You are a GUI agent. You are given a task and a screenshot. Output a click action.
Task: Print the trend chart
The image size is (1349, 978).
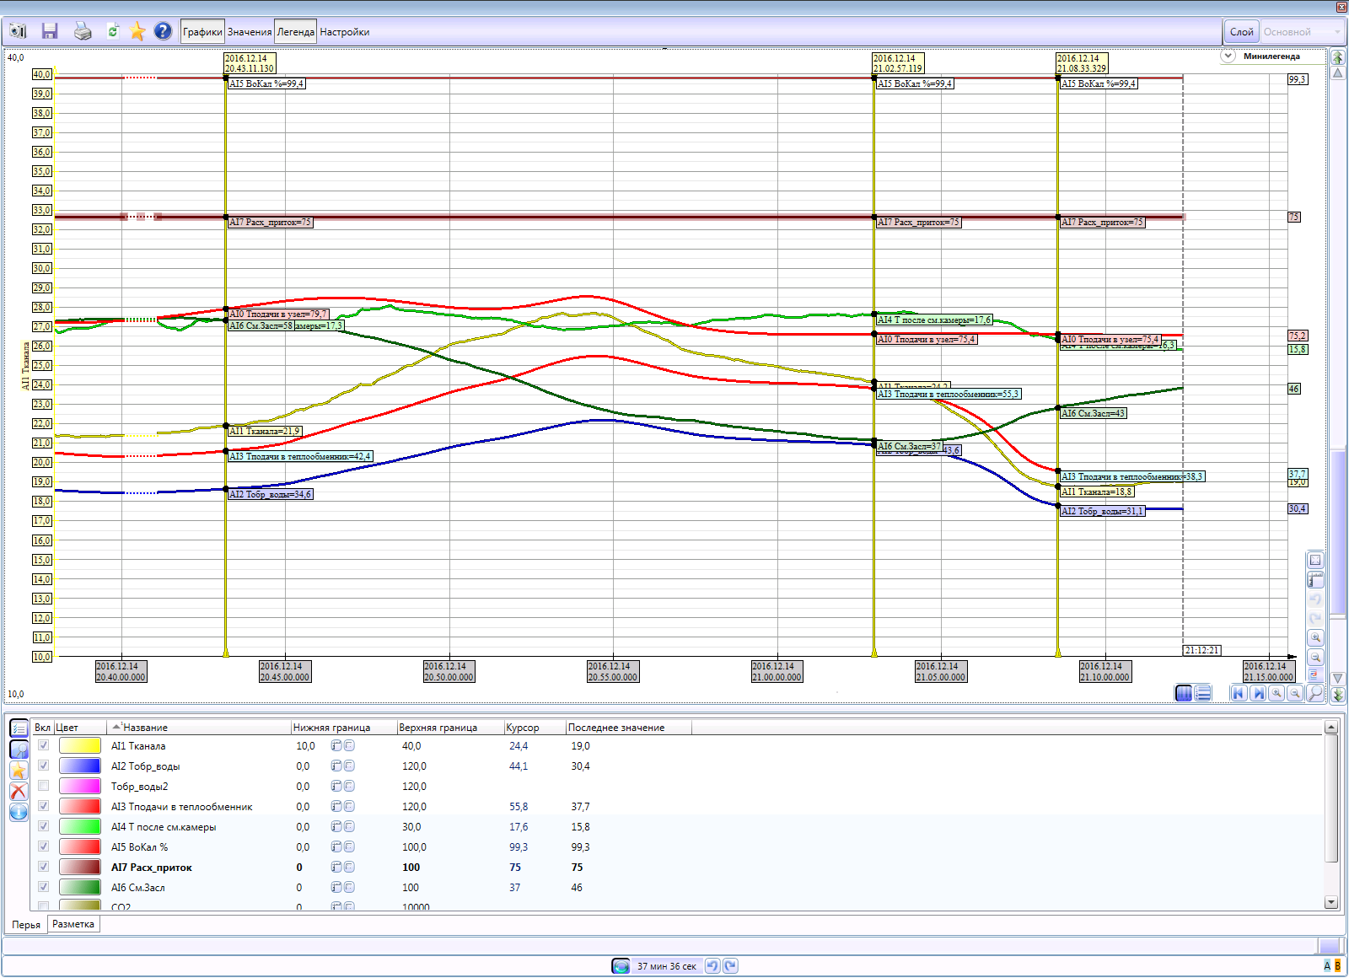pyautogui.click(x=83, y=32)
